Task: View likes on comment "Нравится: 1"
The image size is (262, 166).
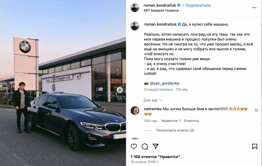Action: point(171,121)
